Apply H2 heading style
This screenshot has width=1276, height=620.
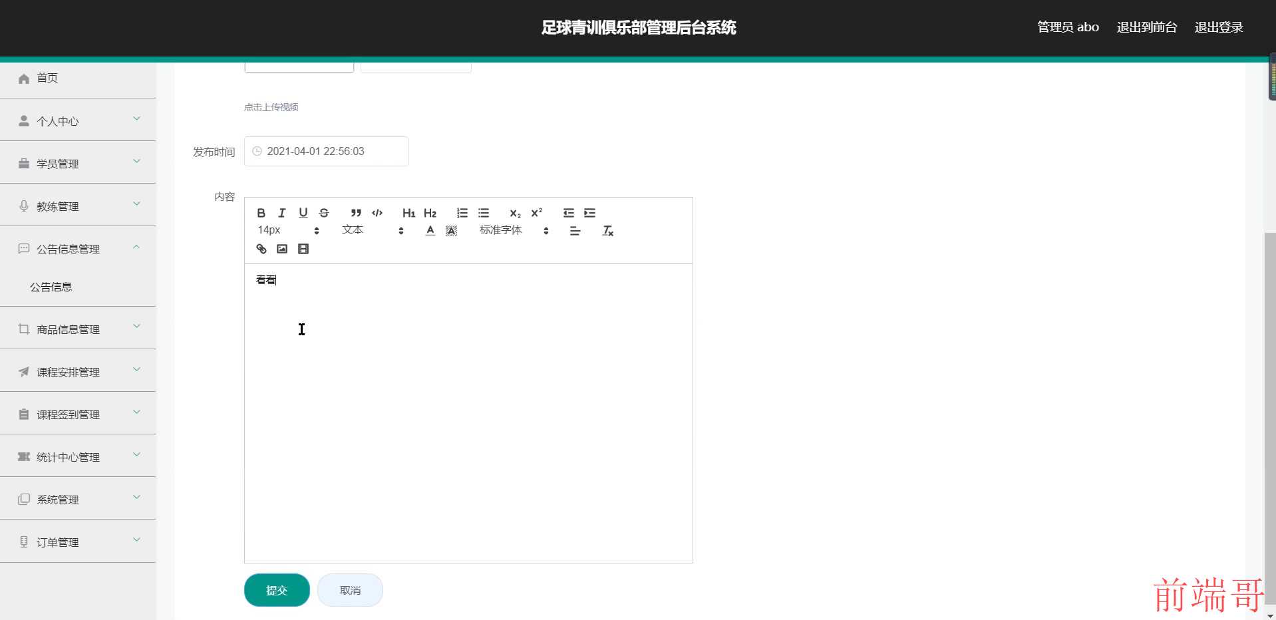[x=430, y=213]
